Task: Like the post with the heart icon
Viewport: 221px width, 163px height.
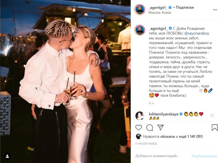Action: tap(138, 128)
